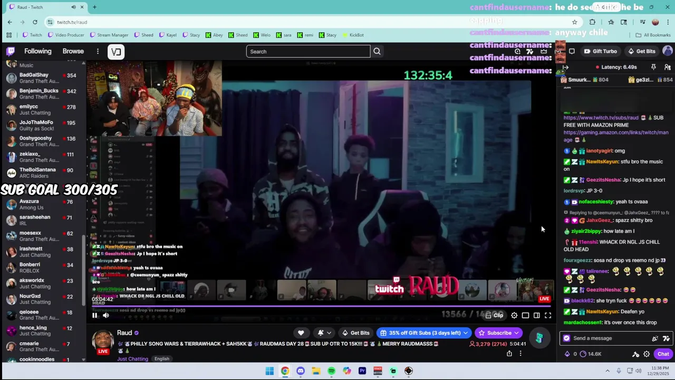Click the collapse chat arrow icon
This screenshot has width=675, height=380.
tap(565, 68)
